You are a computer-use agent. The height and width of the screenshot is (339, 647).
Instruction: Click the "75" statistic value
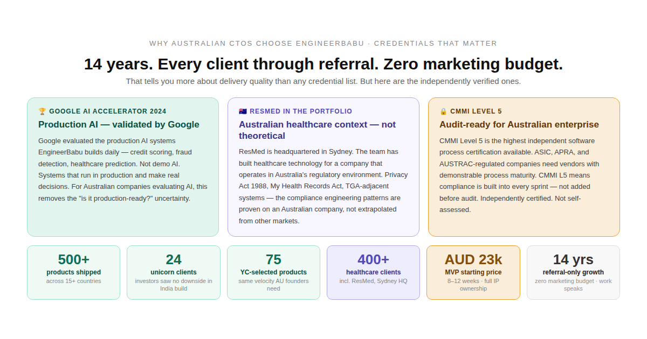[274, 259]
